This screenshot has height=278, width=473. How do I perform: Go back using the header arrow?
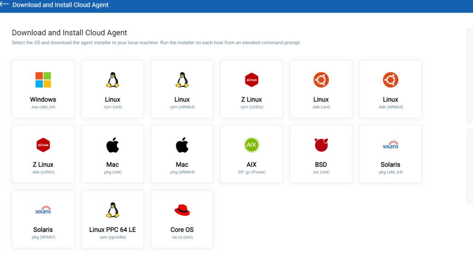click(x=4, y=4)
